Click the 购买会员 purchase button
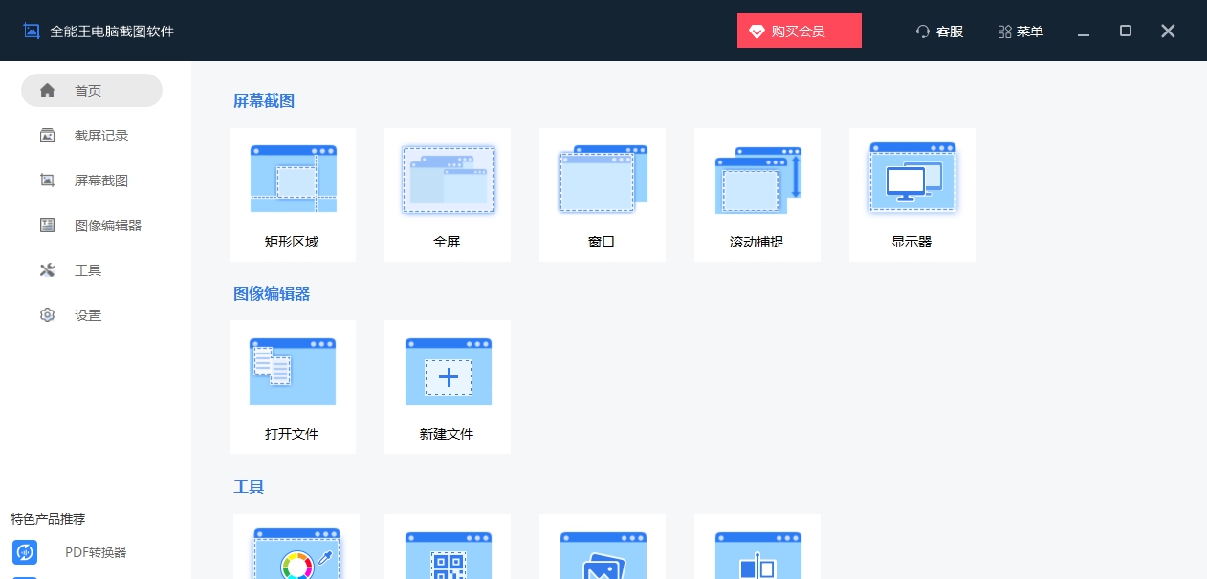This screenshot has width=1207, height=579. pyautogui.click(x=799, y=31)
